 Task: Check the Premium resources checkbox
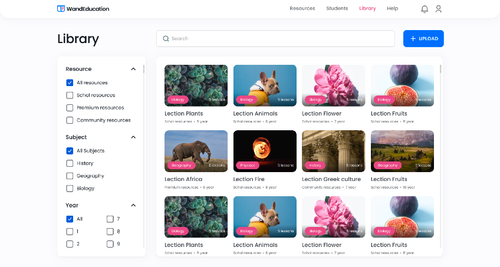click(x=70, y=108)
